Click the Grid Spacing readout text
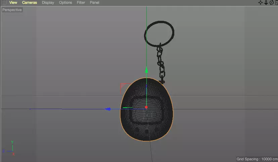Screen dimensions: 278x162 [257, 159]
